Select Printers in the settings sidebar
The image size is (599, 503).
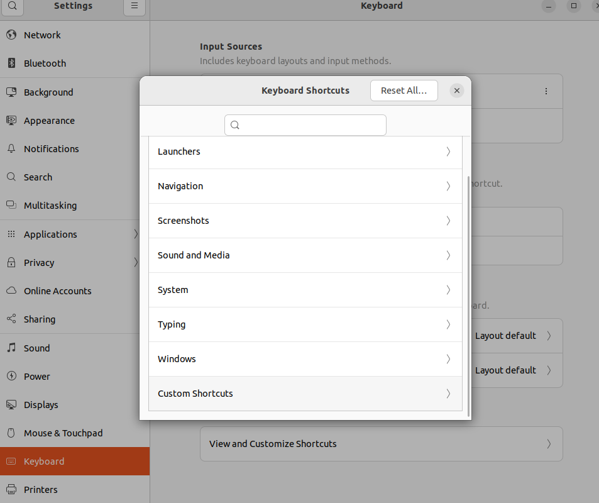tap(75, 489)
